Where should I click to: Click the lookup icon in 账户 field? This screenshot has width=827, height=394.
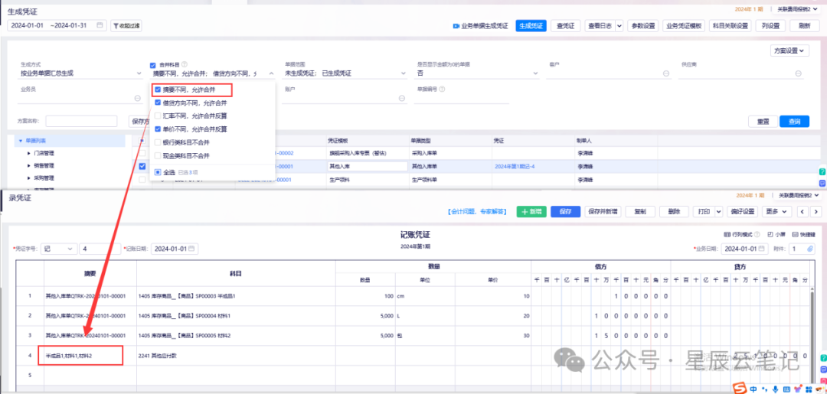point(402,98)
